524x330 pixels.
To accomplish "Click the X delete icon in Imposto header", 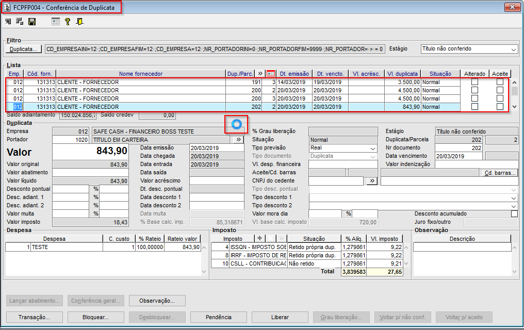I will [x=270, y=238].
